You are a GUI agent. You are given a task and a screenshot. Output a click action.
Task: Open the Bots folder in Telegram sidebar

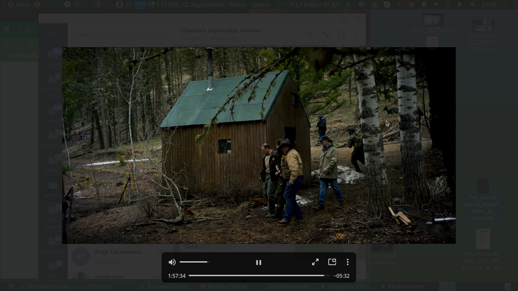[53, 270]
